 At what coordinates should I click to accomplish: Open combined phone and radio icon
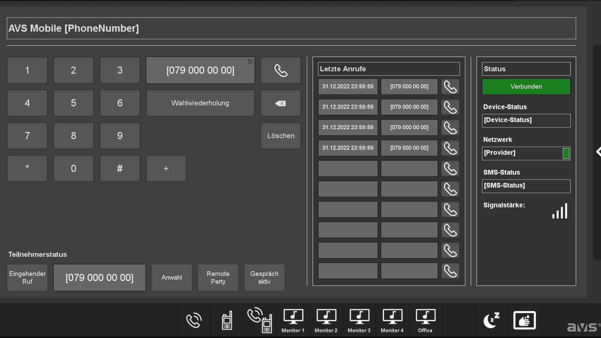coord(260,320)
